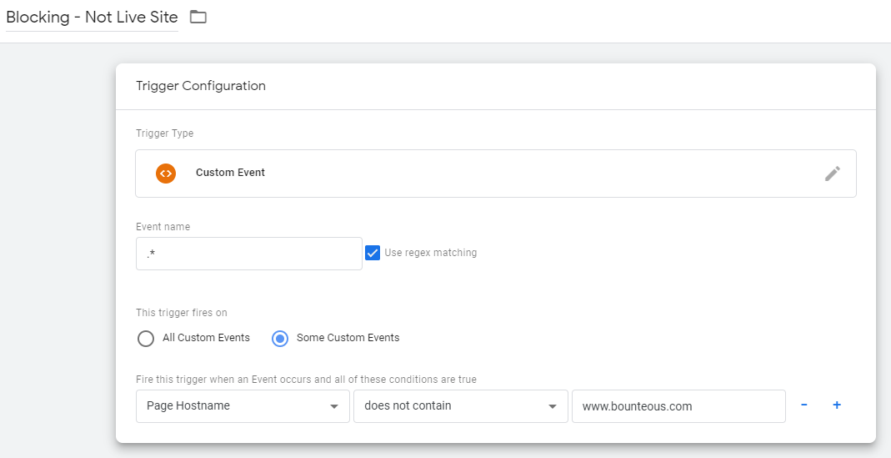
Task: Add a condition with the plus icon
Action: (x=837, y=405)
